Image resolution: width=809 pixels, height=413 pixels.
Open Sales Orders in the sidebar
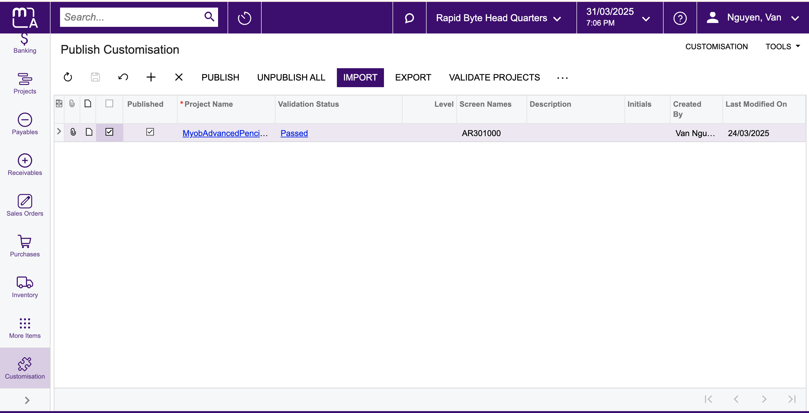(x=25, y=206)
